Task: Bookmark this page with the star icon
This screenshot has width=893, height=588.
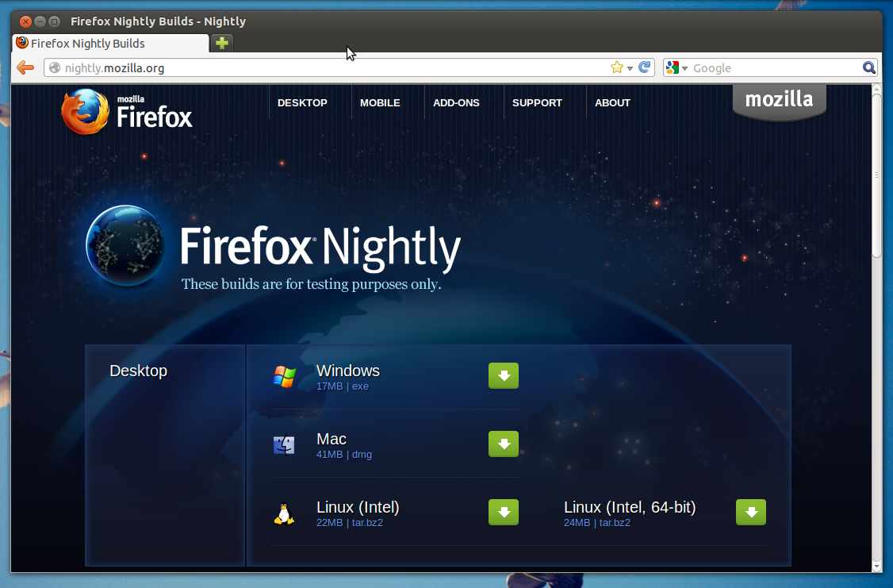Action: pyautogui.click(x=616, y=67)
